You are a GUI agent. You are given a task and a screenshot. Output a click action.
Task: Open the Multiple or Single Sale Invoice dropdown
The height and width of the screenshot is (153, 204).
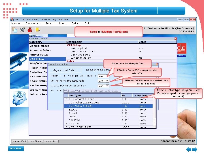(107, 76)
